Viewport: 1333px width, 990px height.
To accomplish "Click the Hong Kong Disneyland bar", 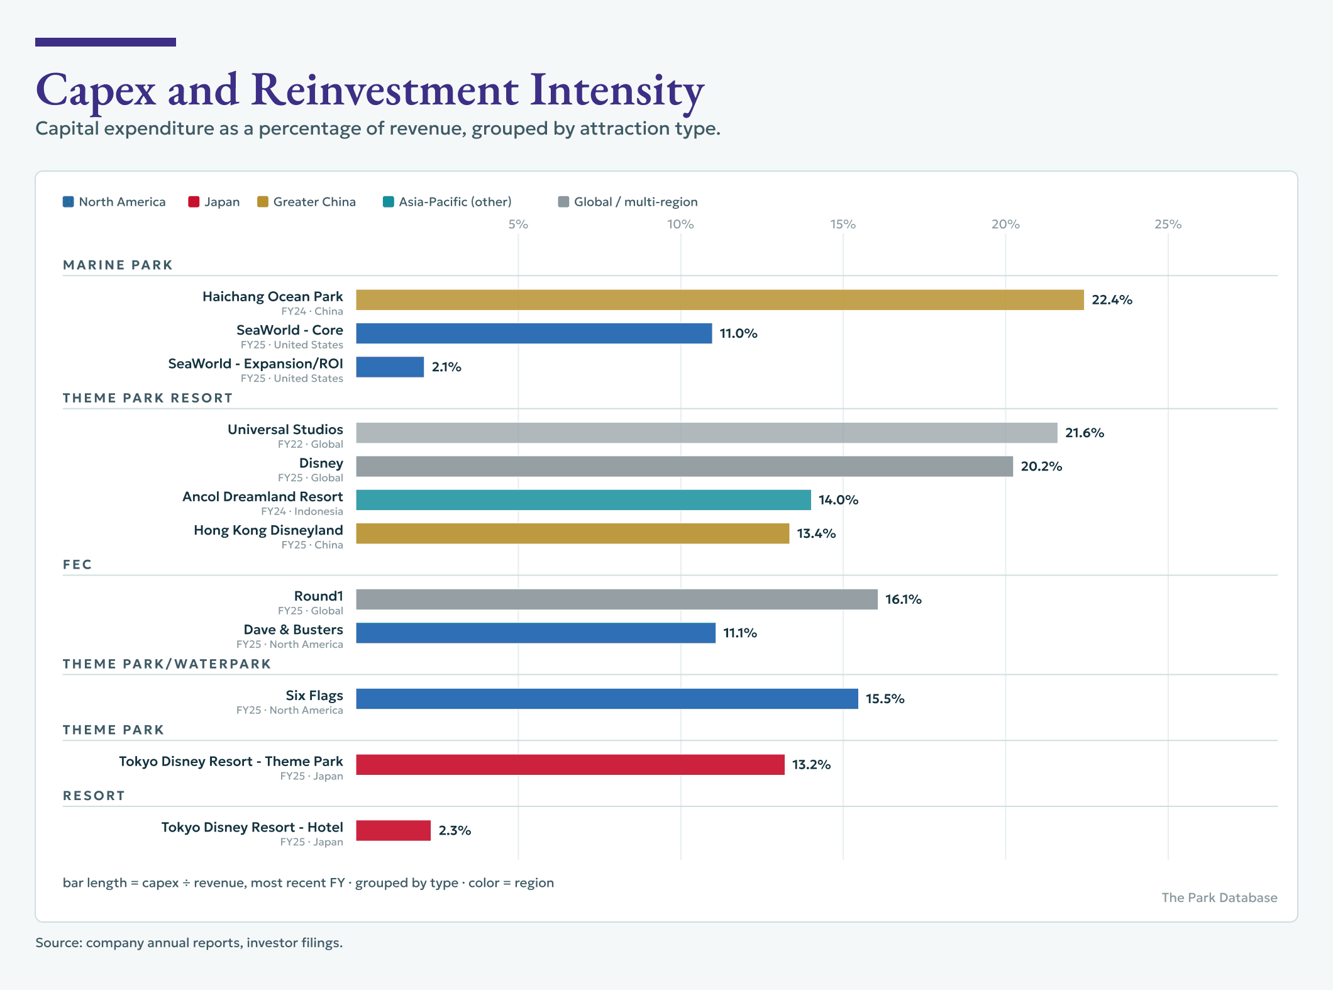I will (x=572, y=533).
